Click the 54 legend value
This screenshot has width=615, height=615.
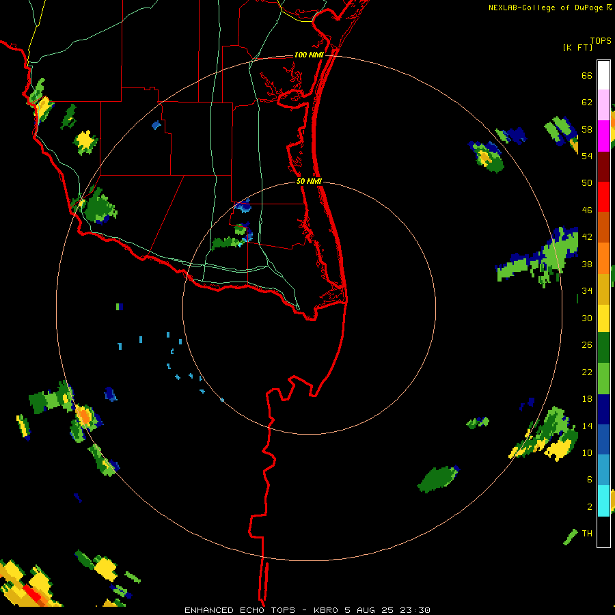pos(587,156)
